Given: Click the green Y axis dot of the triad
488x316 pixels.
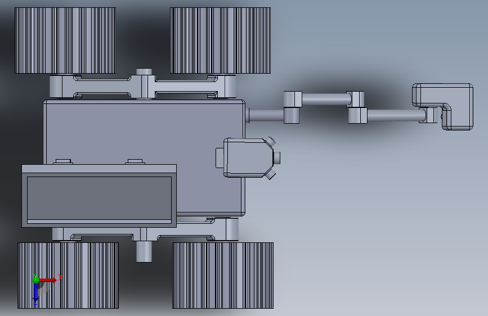Looking at the screenshot, I should (35, 279).
